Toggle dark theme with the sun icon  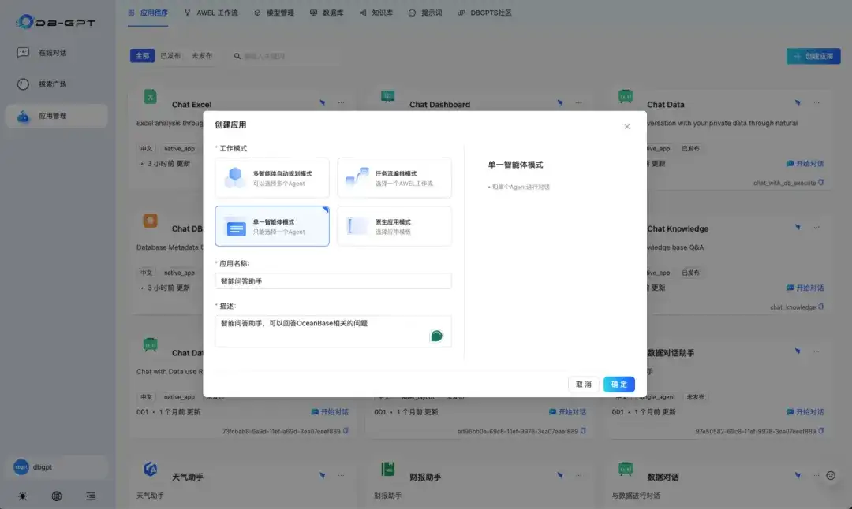(x=22, y=496)
